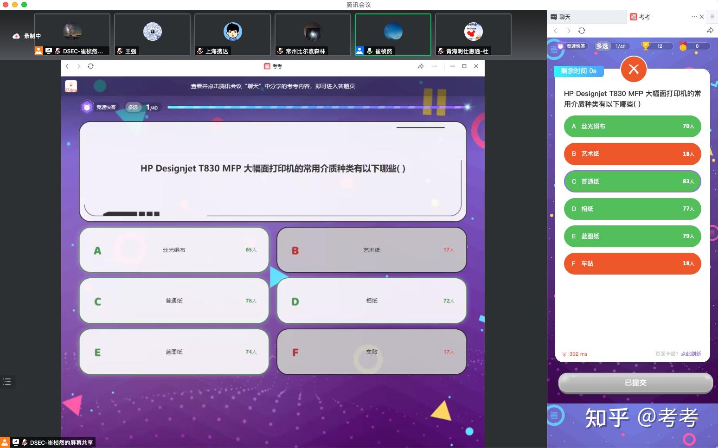The width and height of the screenshot is (718, 448).
Task: Click the medal icon next to 0
Action: coord(683,46)
